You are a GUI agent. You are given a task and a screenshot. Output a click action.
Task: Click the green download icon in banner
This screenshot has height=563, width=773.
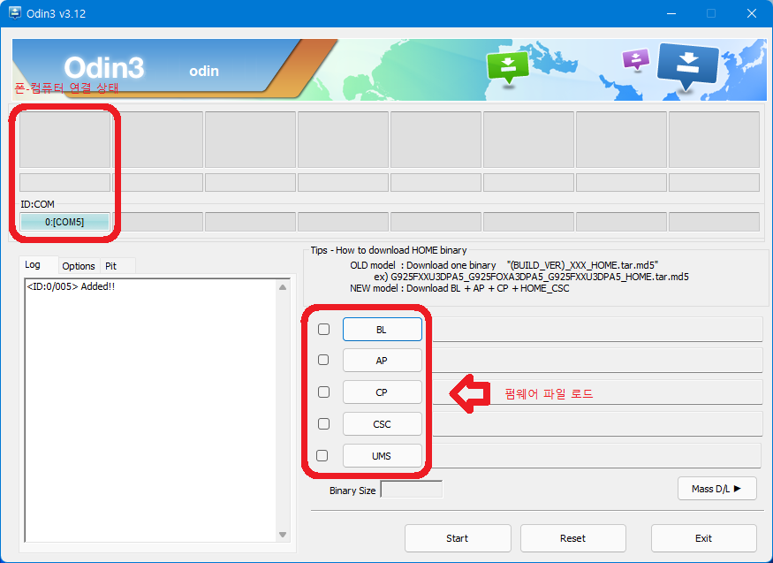[508, 69]
